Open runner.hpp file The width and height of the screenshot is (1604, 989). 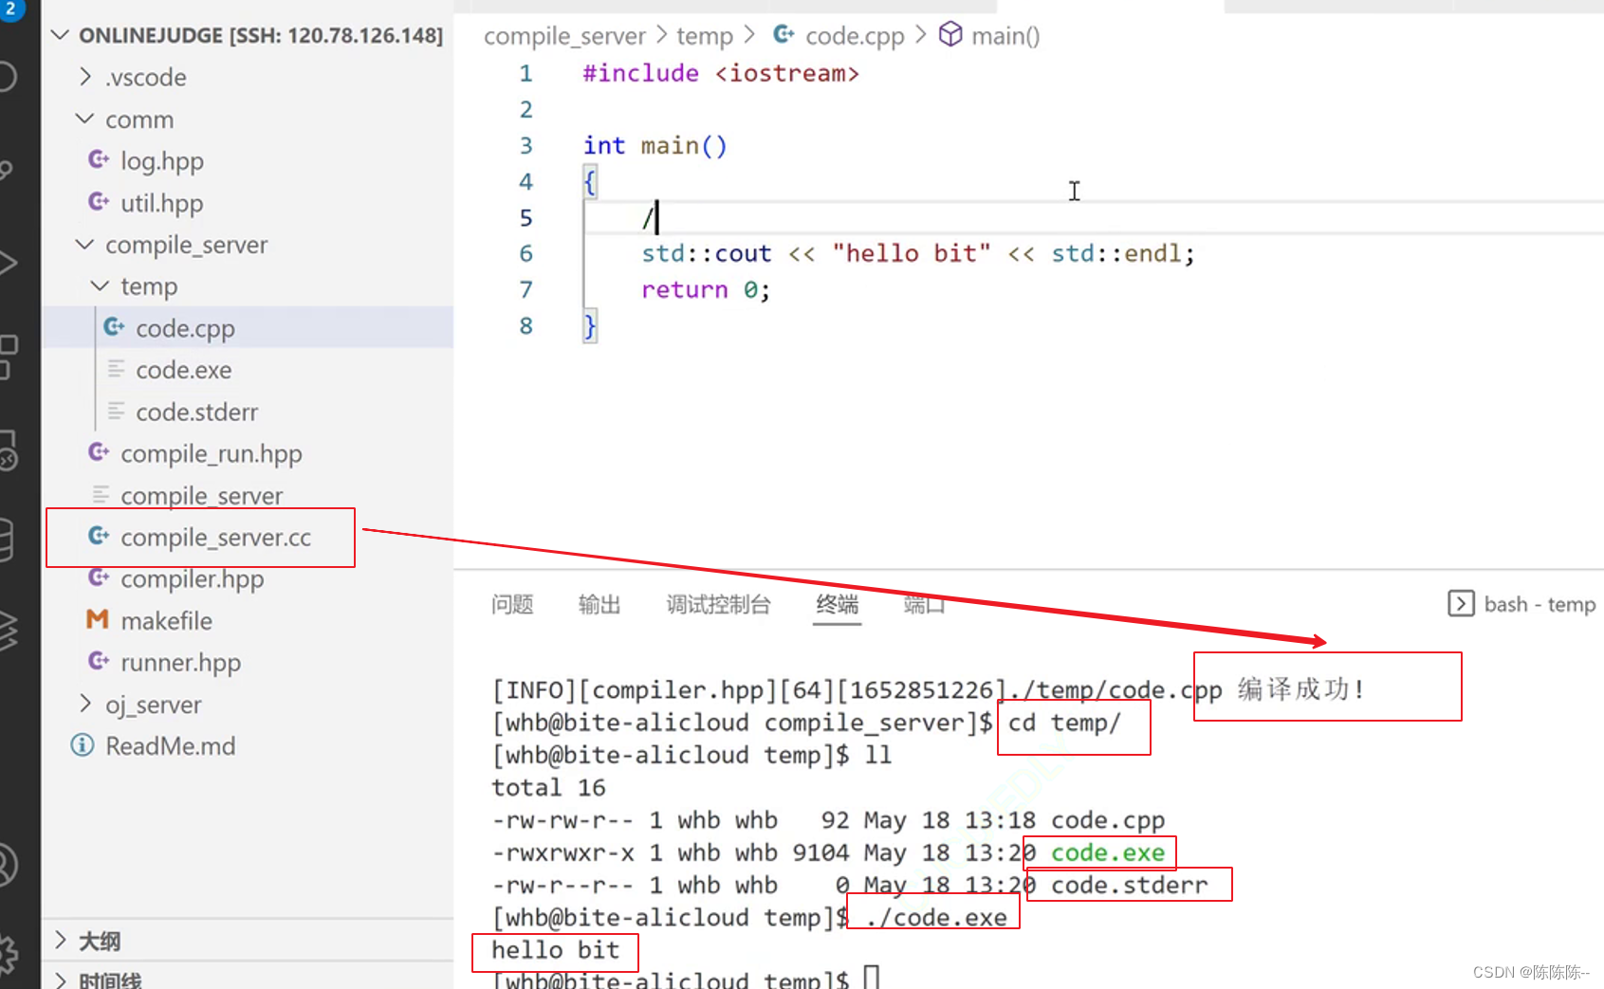tap(181, 663)
